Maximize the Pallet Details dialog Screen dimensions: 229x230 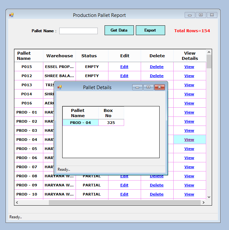pos(148,87)
